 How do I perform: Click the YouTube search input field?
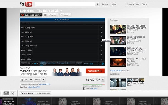click(x=65, y=4)
